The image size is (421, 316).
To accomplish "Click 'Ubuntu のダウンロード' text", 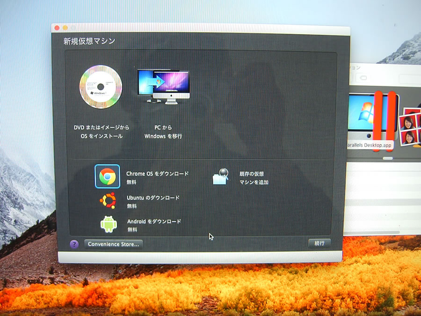I will pos(153,198).
